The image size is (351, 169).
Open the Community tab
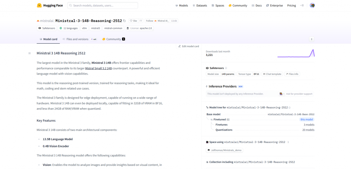pyautogui.click(x=113, y=39)
